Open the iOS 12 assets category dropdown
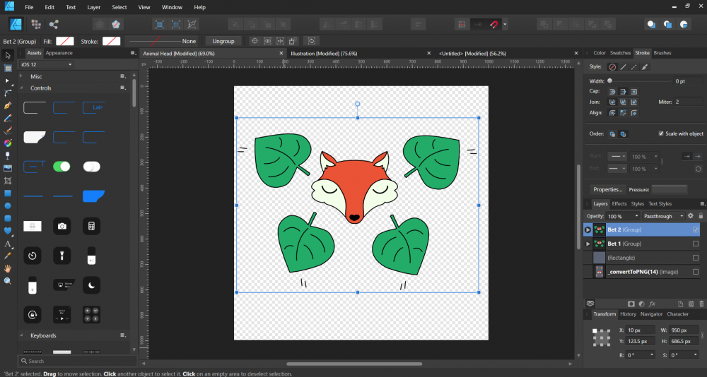The height and width of the screenshot is (377, 707). tap(47, 64)
